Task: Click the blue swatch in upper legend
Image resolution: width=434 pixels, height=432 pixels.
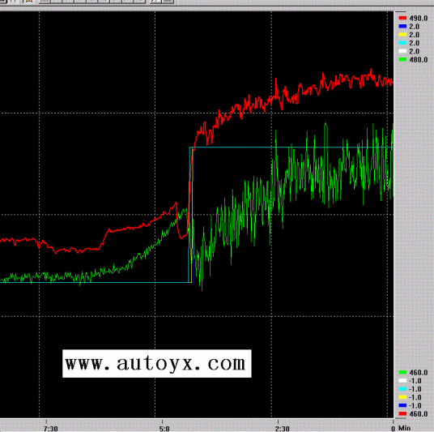Action: click(402, 26)
